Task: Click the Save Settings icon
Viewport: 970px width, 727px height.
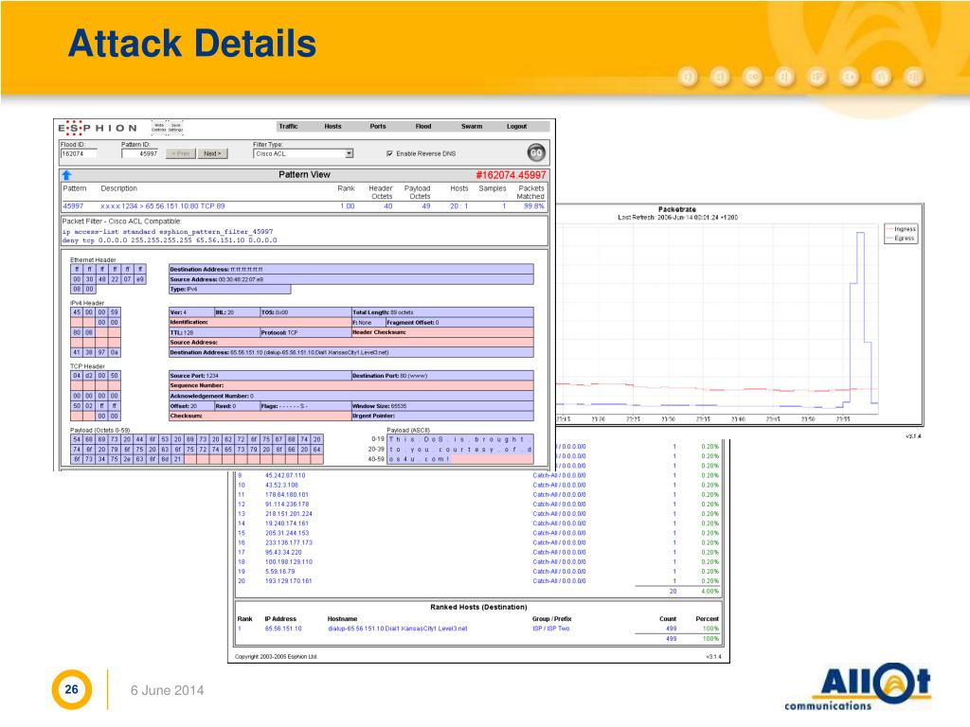Action: 175,128
